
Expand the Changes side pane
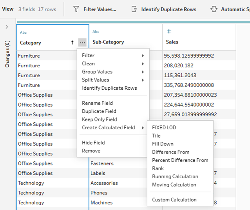[7, 27]
